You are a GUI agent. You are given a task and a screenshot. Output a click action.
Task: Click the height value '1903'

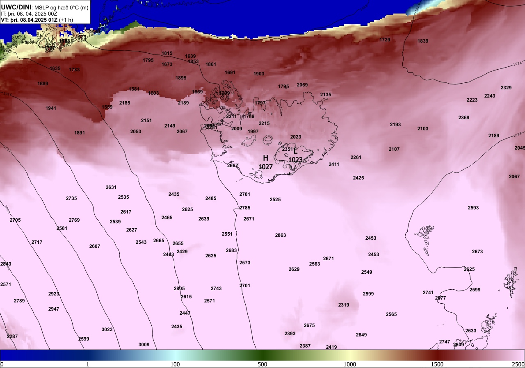(x=259, y=74)
